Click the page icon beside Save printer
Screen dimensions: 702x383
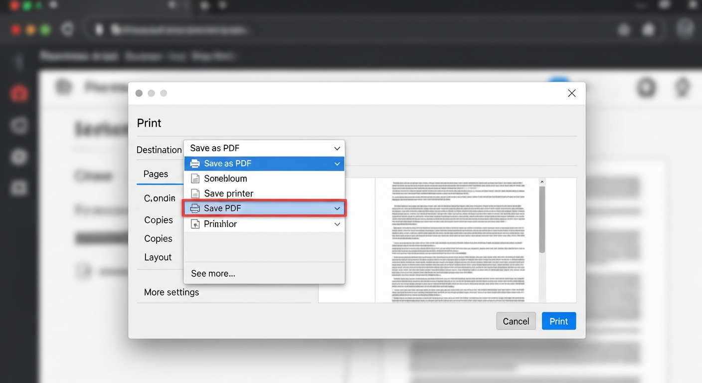coord(195,193)
